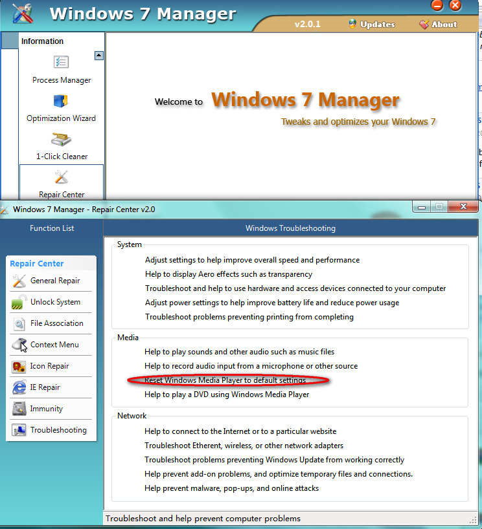Click 'Help prevent malware, pop-ups' link
482x529 pixels.
point(231,488)
